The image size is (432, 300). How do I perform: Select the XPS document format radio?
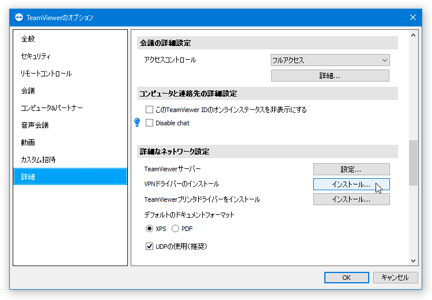(x=149, y=229)
